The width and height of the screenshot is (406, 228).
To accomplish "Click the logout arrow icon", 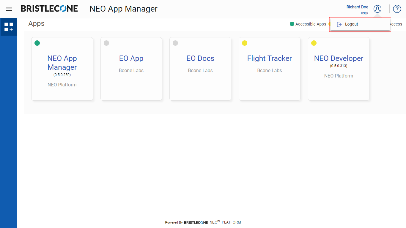I will [339, 24].
